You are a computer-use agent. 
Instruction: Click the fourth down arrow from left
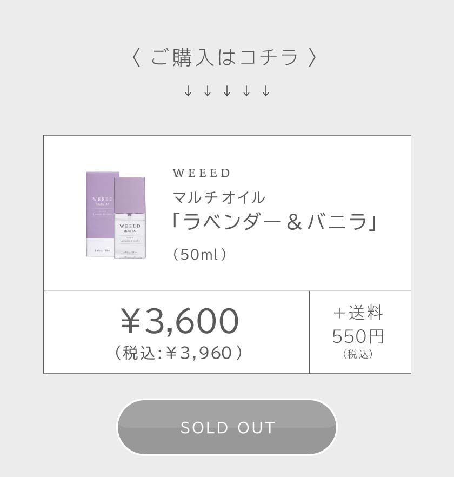246,91
